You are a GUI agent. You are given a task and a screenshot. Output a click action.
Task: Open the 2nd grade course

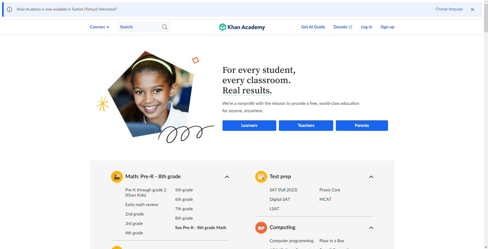pos(135,214)
